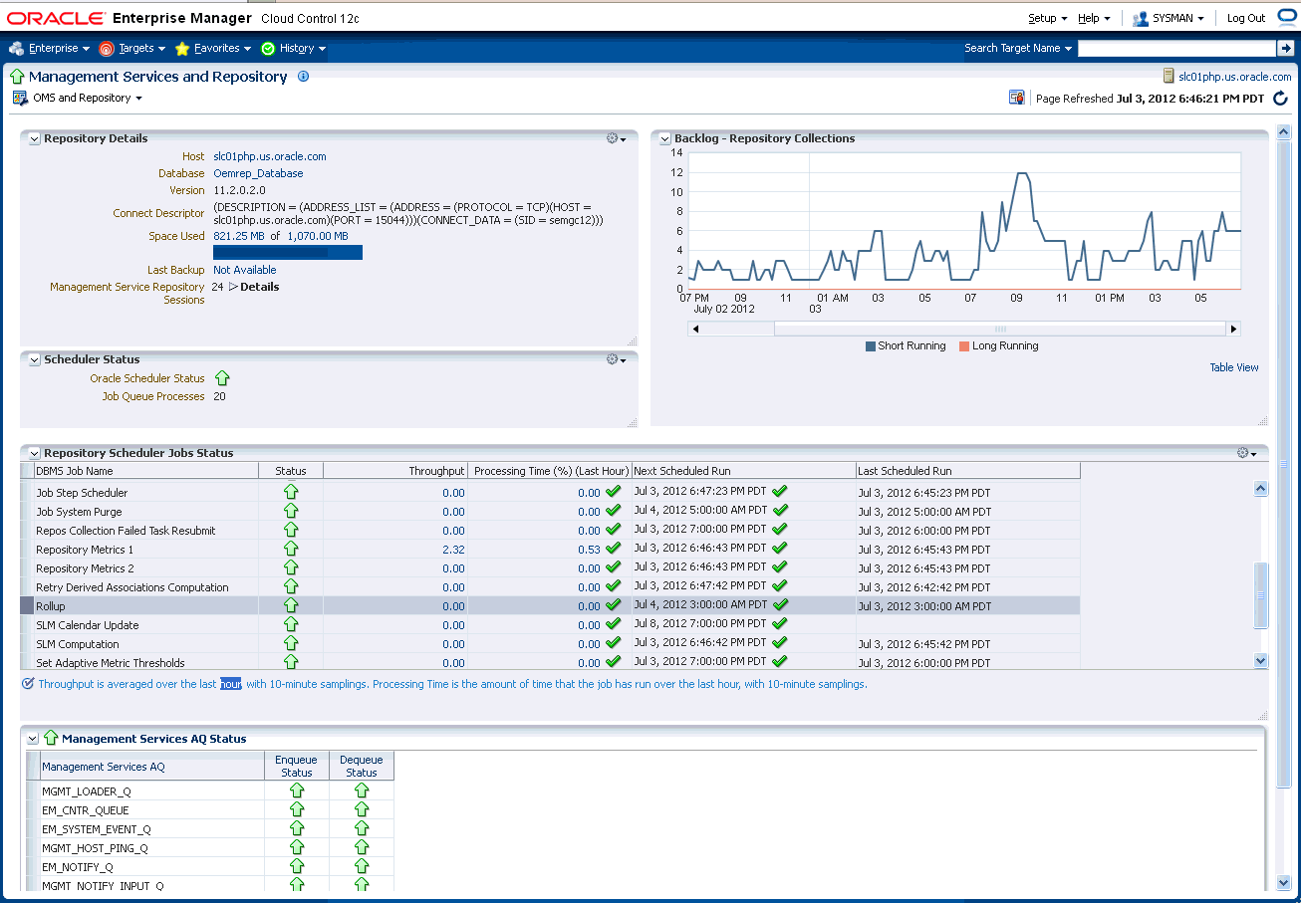Click the icon left of Page Refreshed
Screen dimensions: 1301x903
click(x=1017, y=98)
